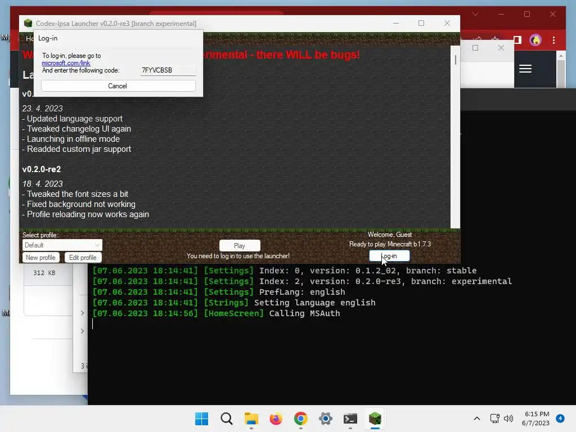Click the Cancel button in Log-in dialog
Image resolution: width=576 pixels, height=432 pixels.
tap(118, 86)
